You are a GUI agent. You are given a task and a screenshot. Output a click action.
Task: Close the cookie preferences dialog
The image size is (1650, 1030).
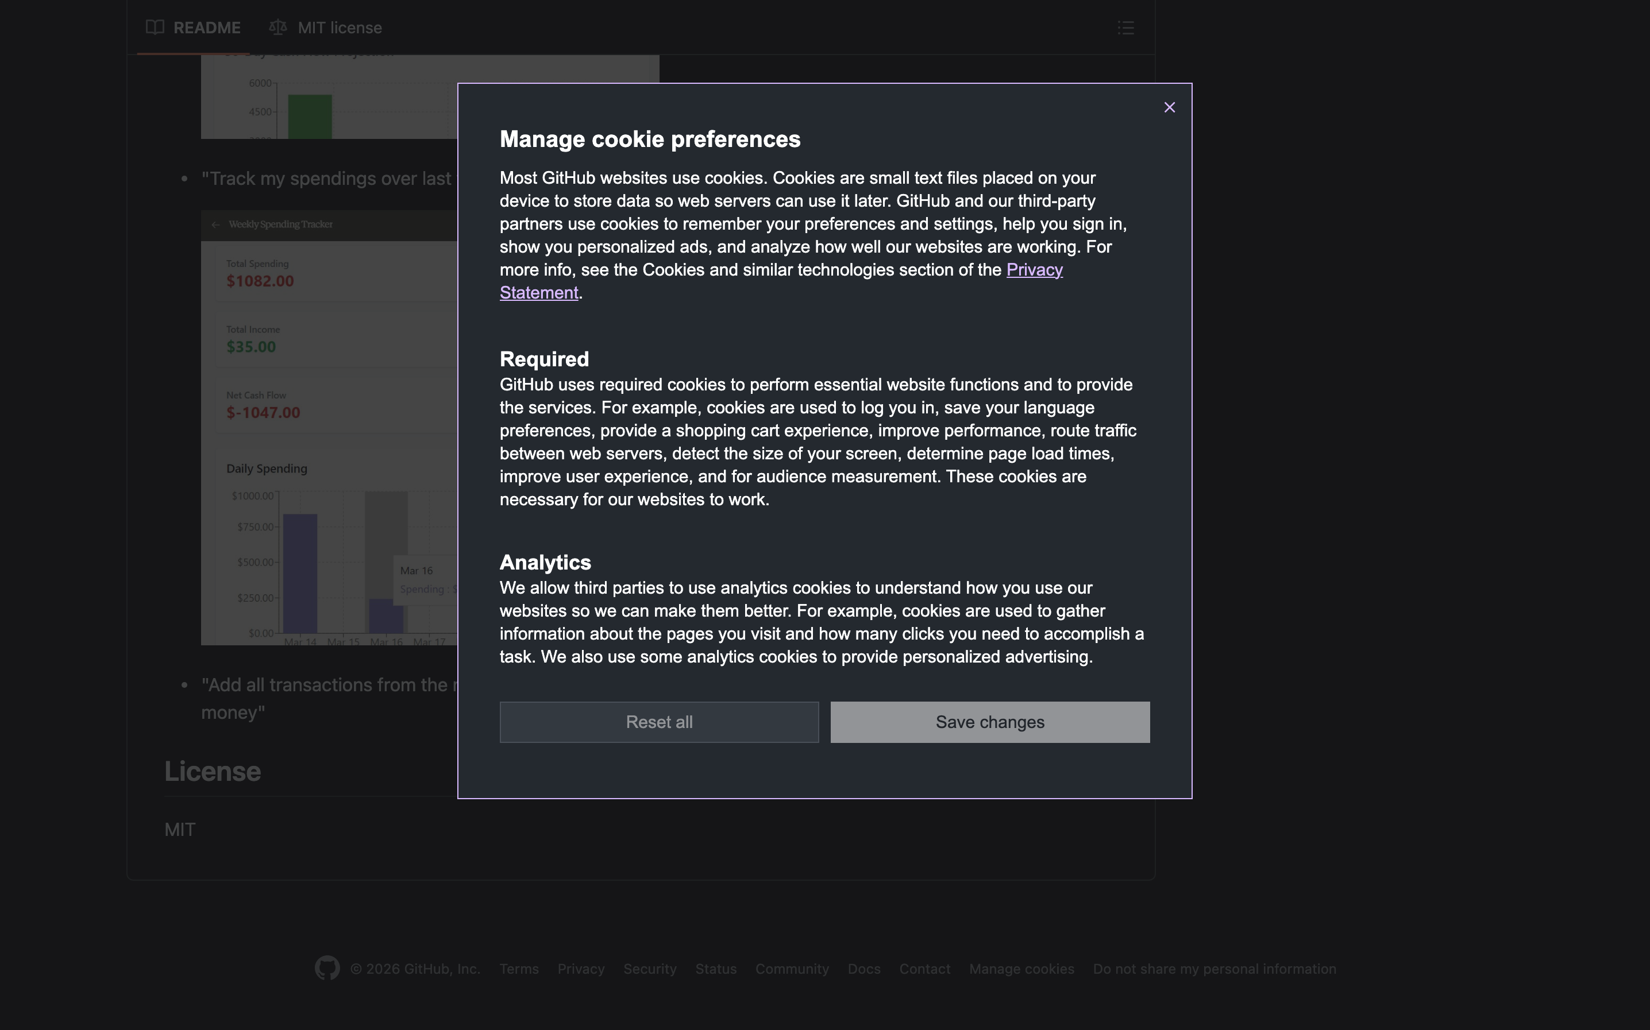click(1170, 107)
